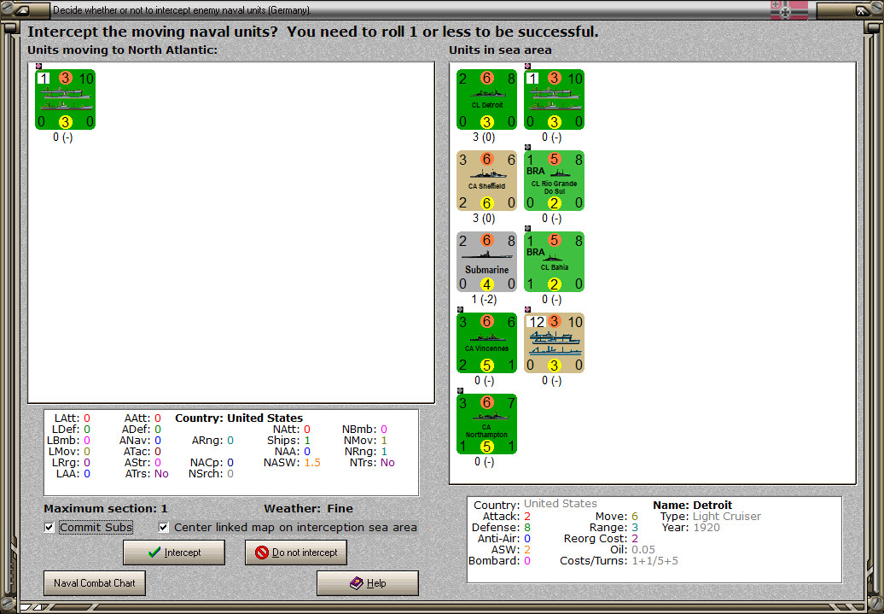Click the Type: Light Cruiser text
The height and width of the screenshot is (614, 884).
710,517
